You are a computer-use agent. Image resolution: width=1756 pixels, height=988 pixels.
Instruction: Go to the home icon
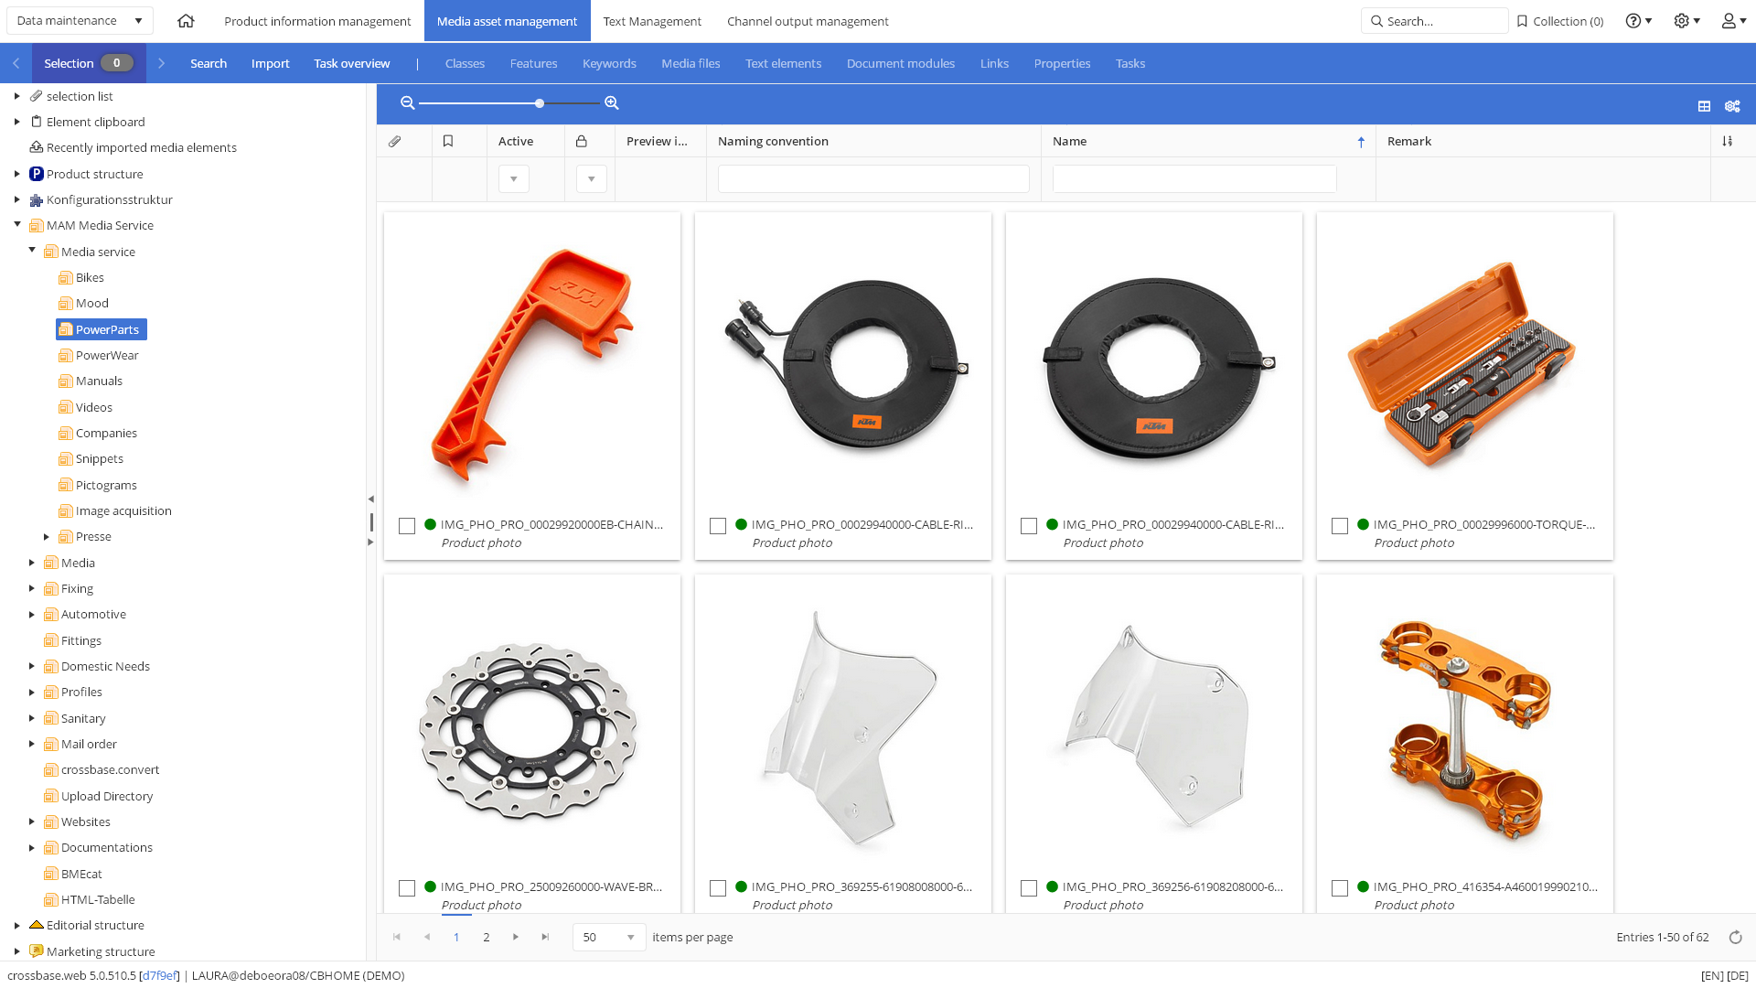186,21
